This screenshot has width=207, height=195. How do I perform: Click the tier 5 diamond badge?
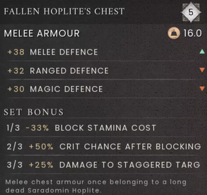[x=191, y=12]
